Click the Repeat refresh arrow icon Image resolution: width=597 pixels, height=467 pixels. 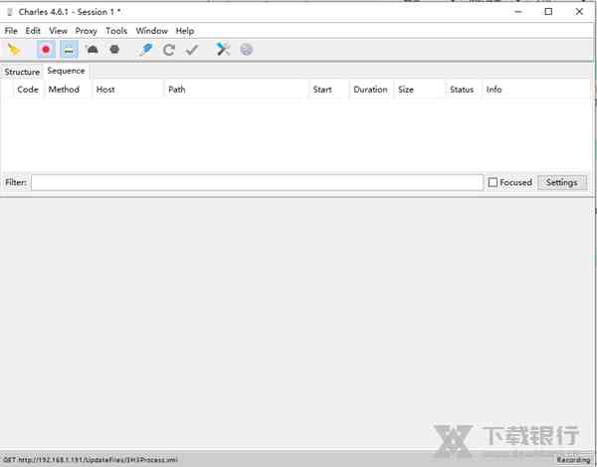(169, 50)
